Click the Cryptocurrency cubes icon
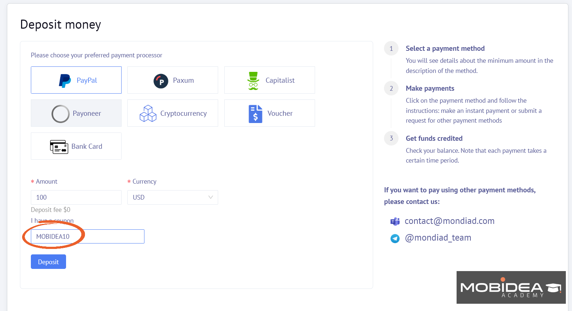The width and height of the screenshot is (572, 311). click(148, 114)
